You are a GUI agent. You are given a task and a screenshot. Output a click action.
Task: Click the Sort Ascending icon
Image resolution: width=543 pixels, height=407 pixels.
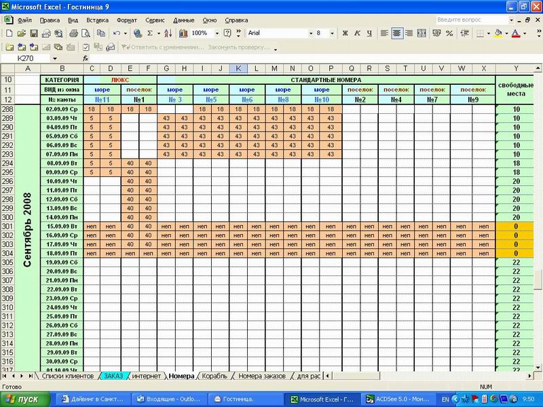click(x=167, y=33)
